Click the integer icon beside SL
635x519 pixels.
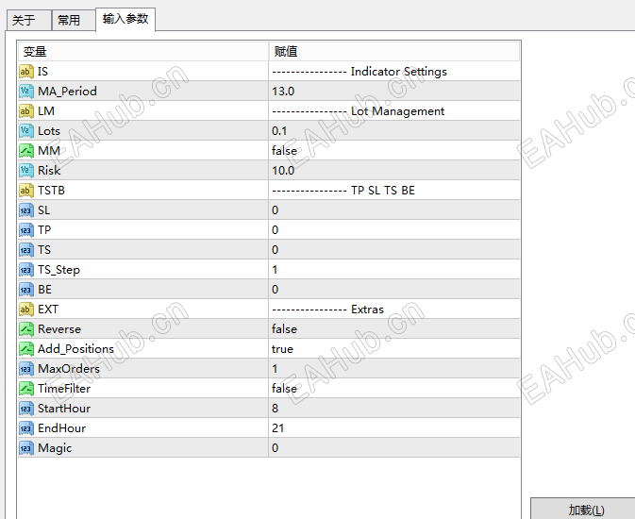pyautogui.click(x=26, y=210)
